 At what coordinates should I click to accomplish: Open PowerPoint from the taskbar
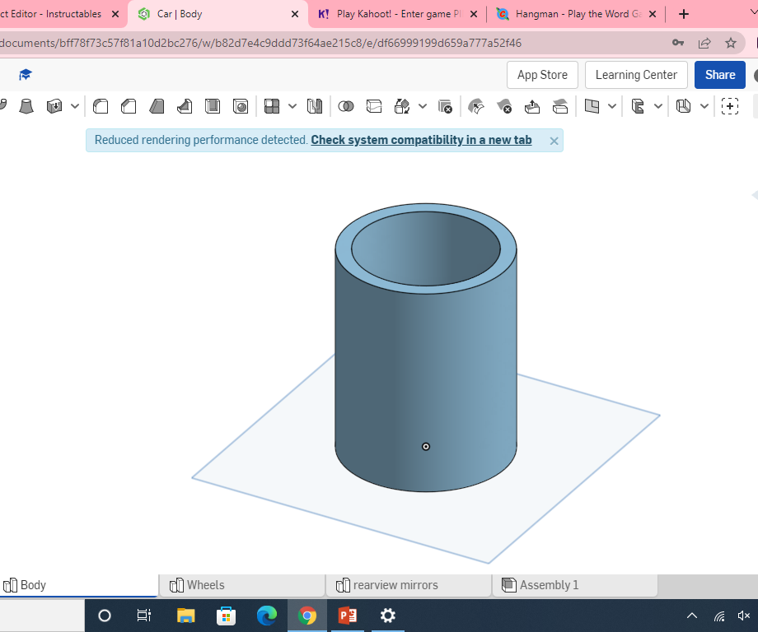(348, 616)
